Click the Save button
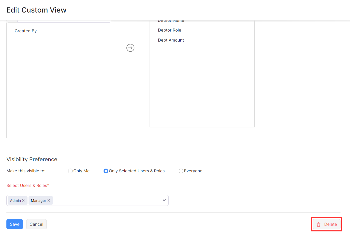Screen dimensions: 350x234 (15, 224)
